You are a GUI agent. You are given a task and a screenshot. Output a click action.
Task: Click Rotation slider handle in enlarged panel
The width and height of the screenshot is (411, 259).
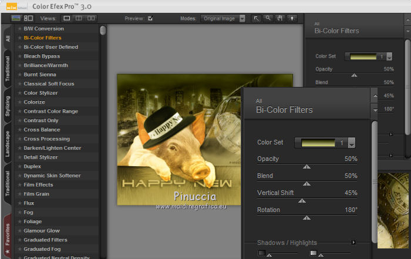(306, 218)
